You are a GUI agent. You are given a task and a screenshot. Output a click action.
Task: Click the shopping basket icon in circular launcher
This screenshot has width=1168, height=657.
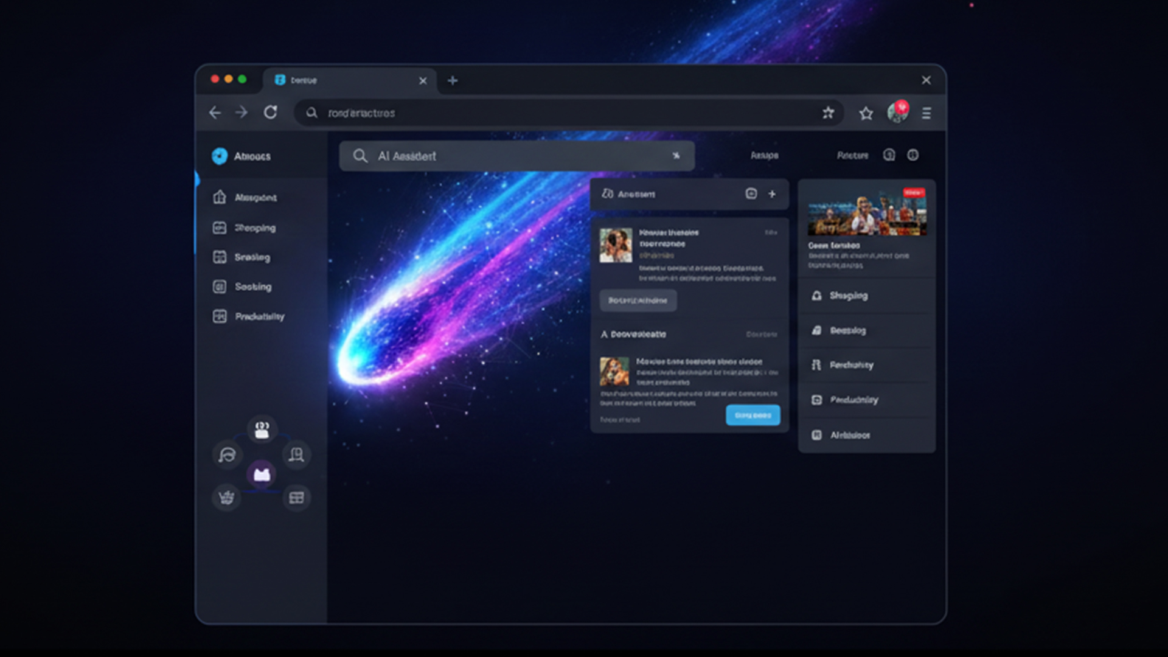(226, 498)
